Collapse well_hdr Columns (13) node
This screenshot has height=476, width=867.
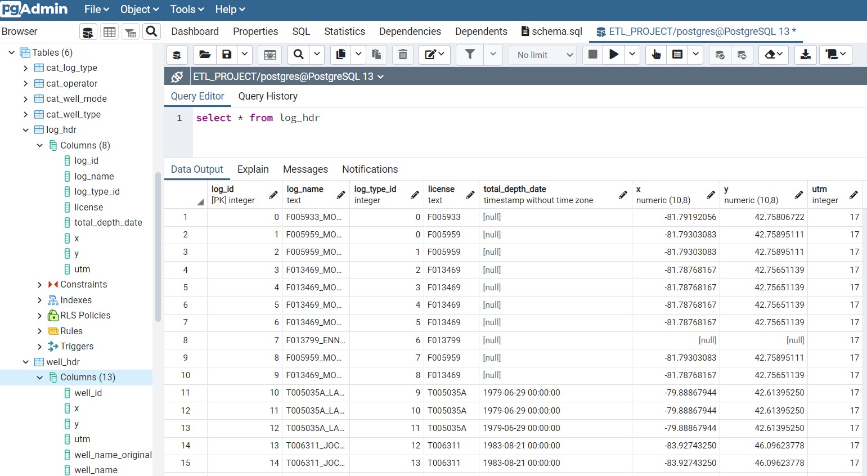click(39, 378)
